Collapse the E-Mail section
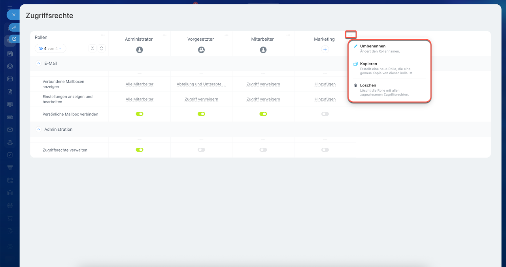This screenshot has width=506, height=267. (39, 63)
